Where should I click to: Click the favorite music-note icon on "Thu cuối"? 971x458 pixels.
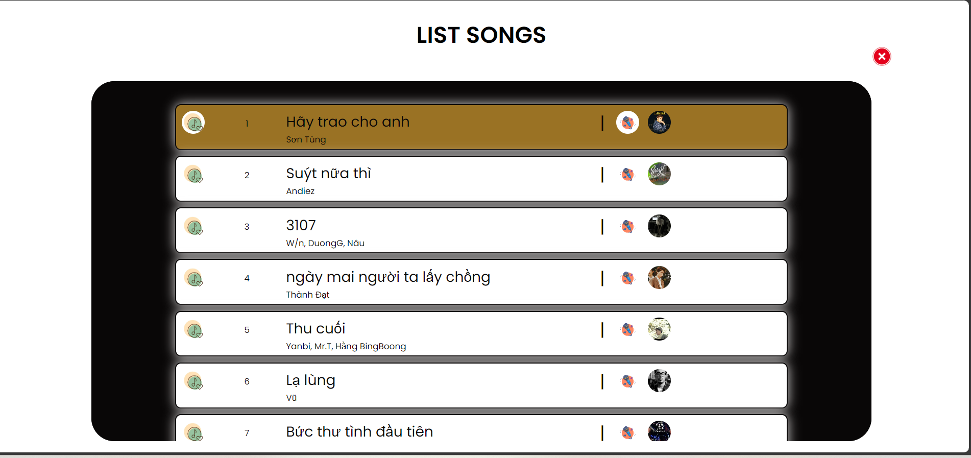[194, 329]
